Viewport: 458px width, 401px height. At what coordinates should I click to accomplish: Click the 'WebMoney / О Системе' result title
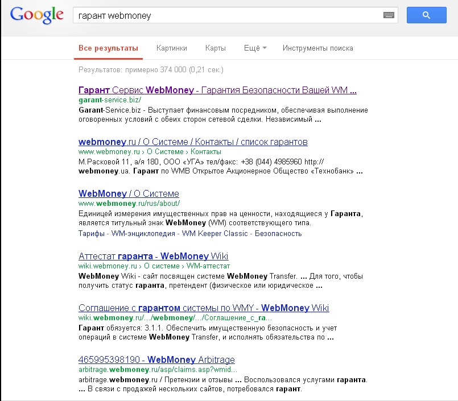129,193
